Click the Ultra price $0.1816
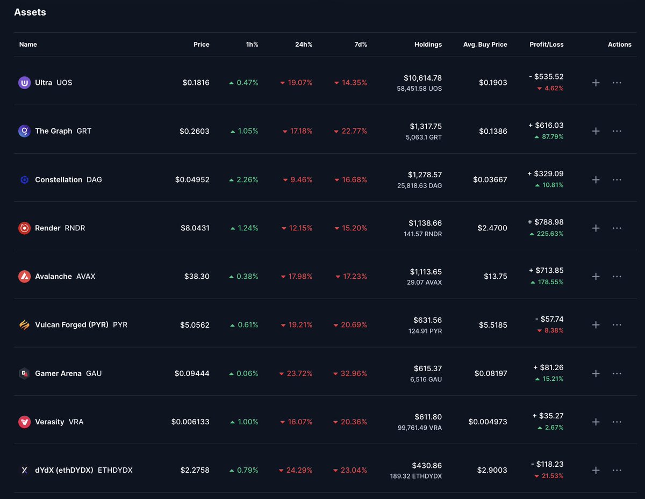Image resolution: width=645 pixels, height=499 pixels. [x=196, y=83]
